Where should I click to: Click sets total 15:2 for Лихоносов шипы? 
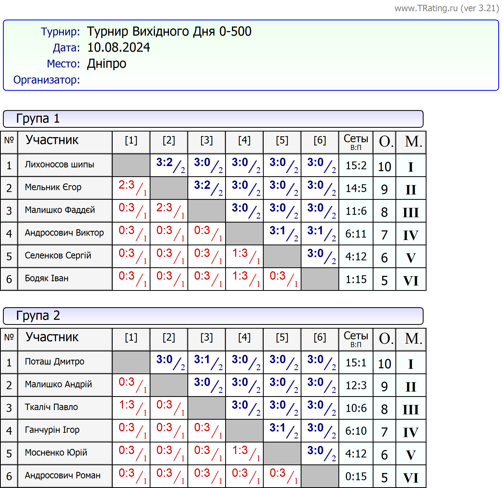pos(356,166)
